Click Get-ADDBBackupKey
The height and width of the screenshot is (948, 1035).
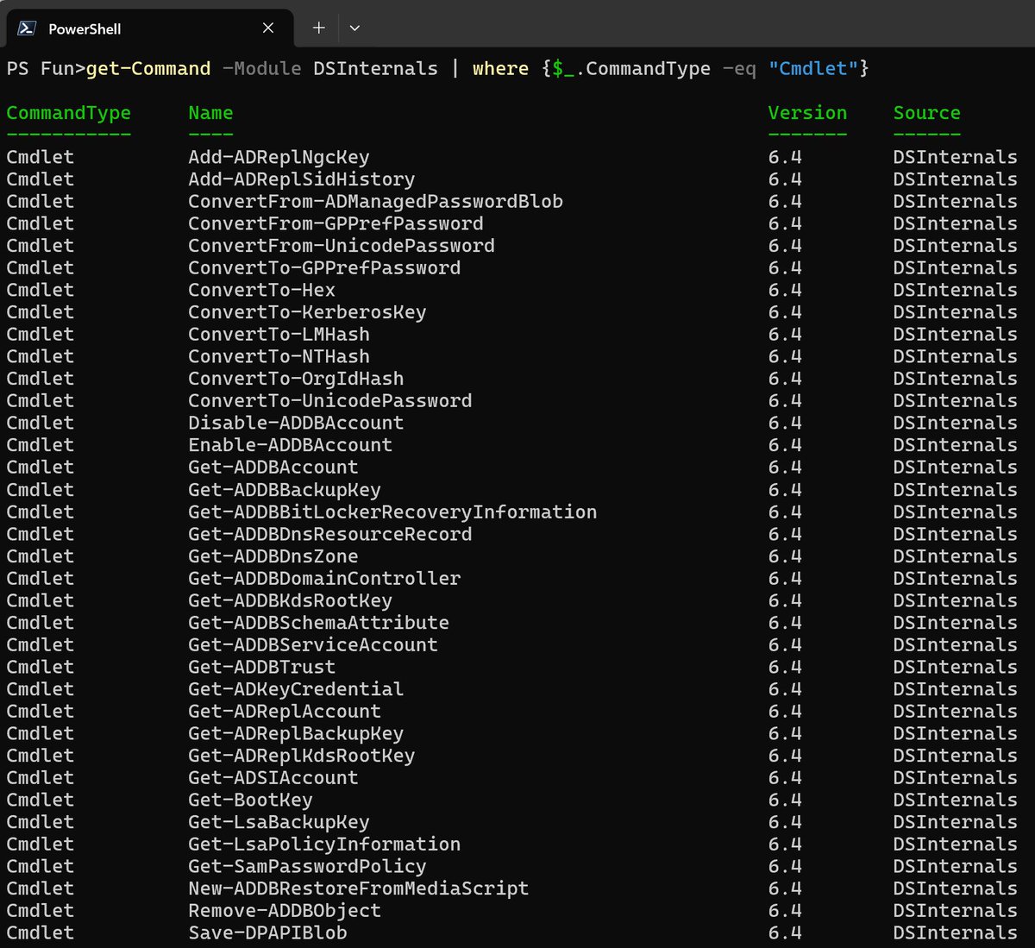tap(285, 489)
